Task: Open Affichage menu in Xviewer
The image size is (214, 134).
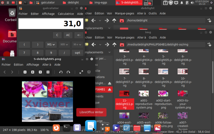Action: pos(33,64)
